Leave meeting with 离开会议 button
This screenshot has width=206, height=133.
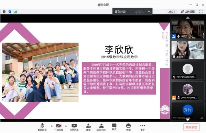pos(192,127)
